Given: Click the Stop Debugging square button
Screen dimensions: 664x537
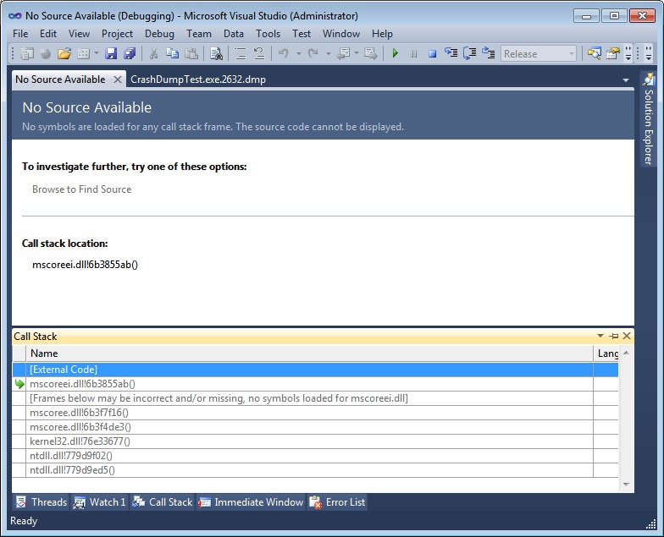Looking at the screenshot, I should click(432, 54).
